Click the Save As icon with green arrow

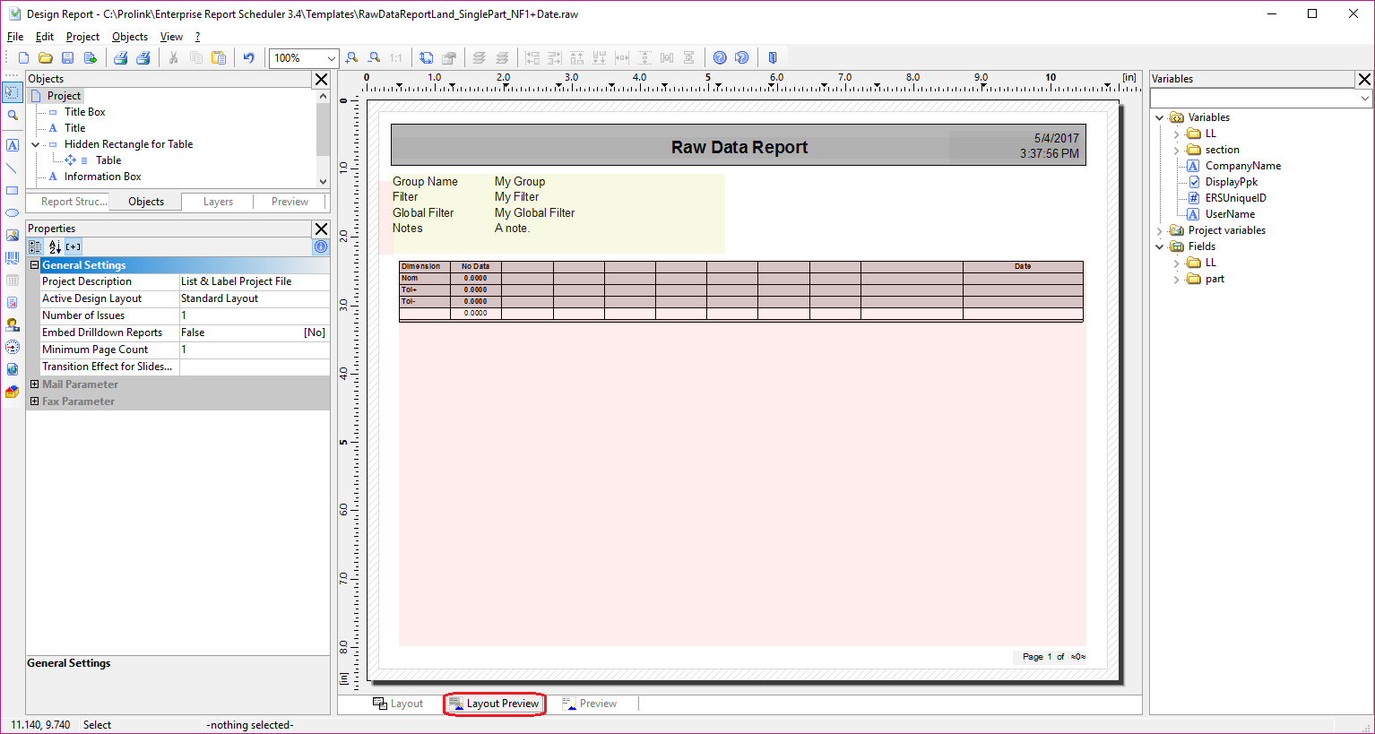coord(90,58)
